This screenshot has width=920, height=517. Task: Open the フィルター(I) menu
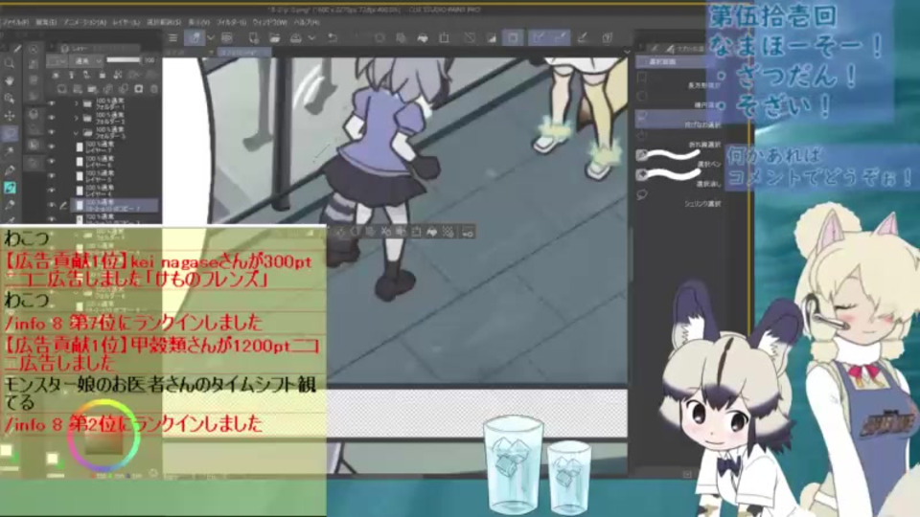(x=232, y=22)
